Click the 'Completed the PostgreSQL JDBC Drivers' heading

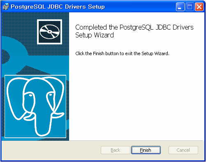(x=134, y=31)
